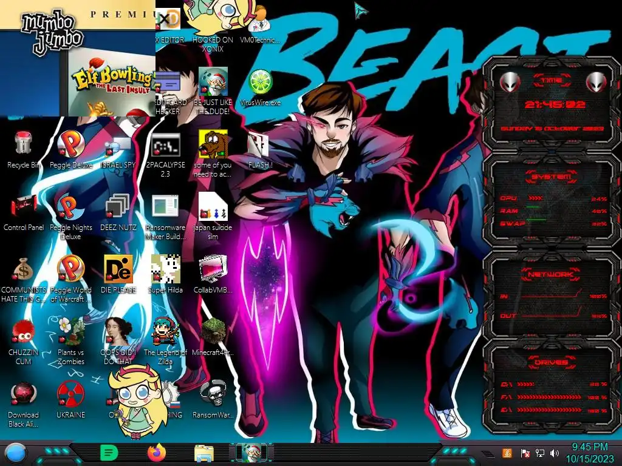Open the CREDIT CARD HECKER icon

click(x=171, y=92)
